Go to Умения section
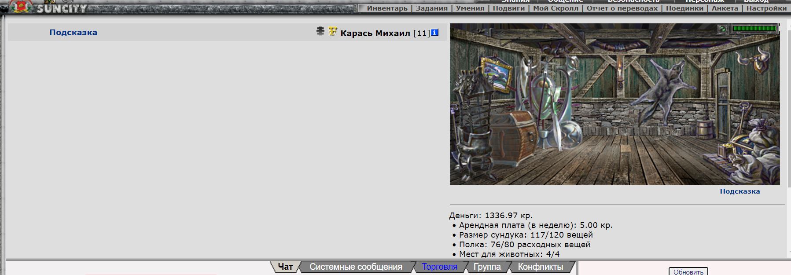Screen dimensions: 791x275 (x=470, y=8)
